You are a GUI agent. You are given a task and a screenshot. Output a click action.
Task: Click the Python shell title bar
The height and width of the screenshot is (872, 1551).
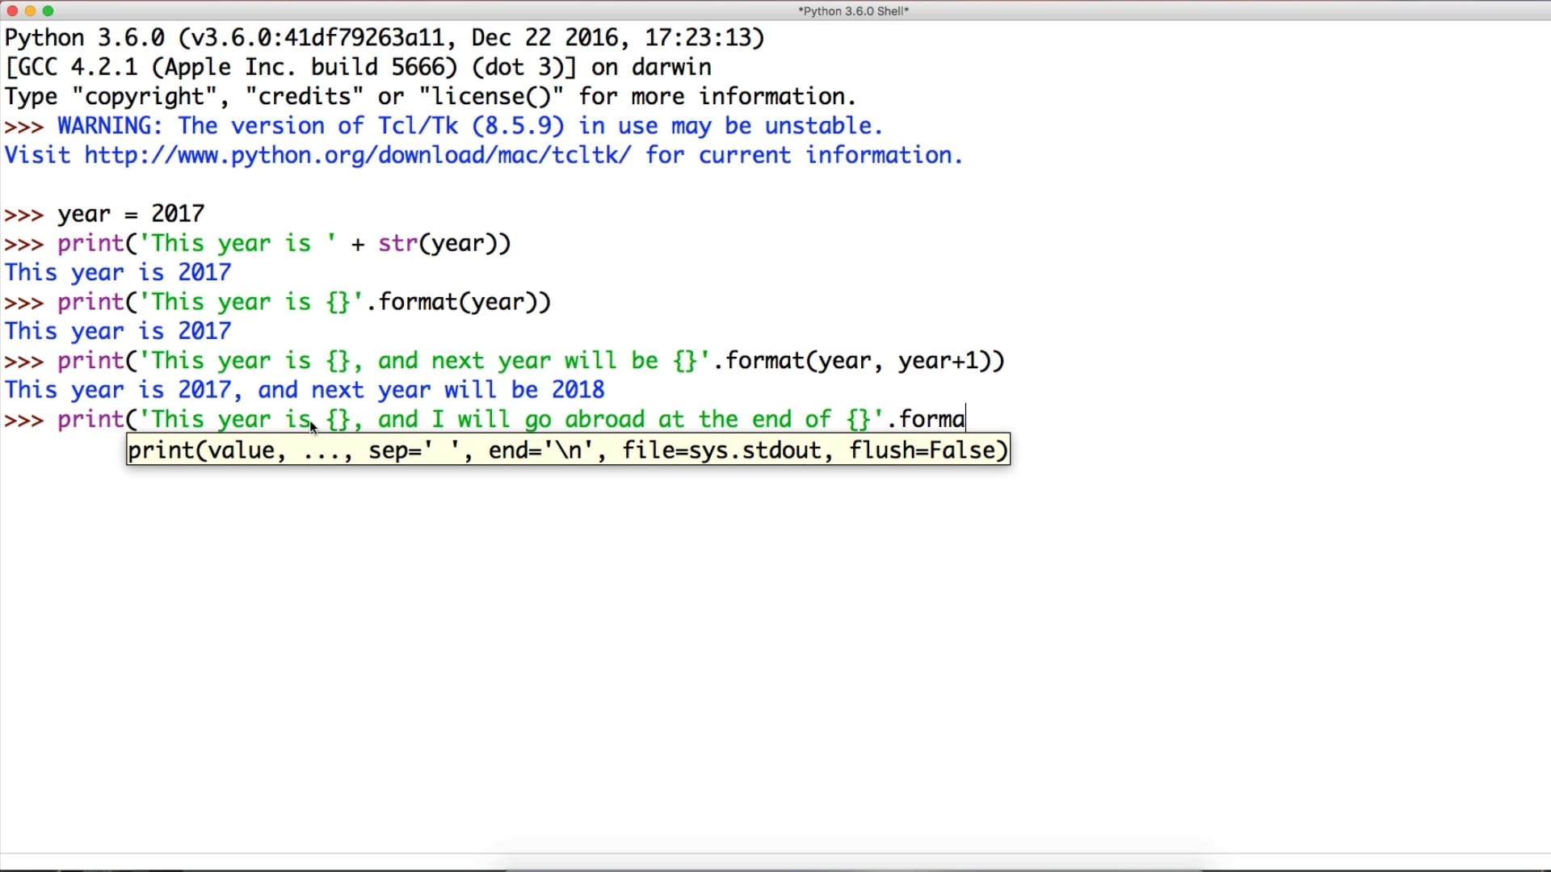coord(852,10)
